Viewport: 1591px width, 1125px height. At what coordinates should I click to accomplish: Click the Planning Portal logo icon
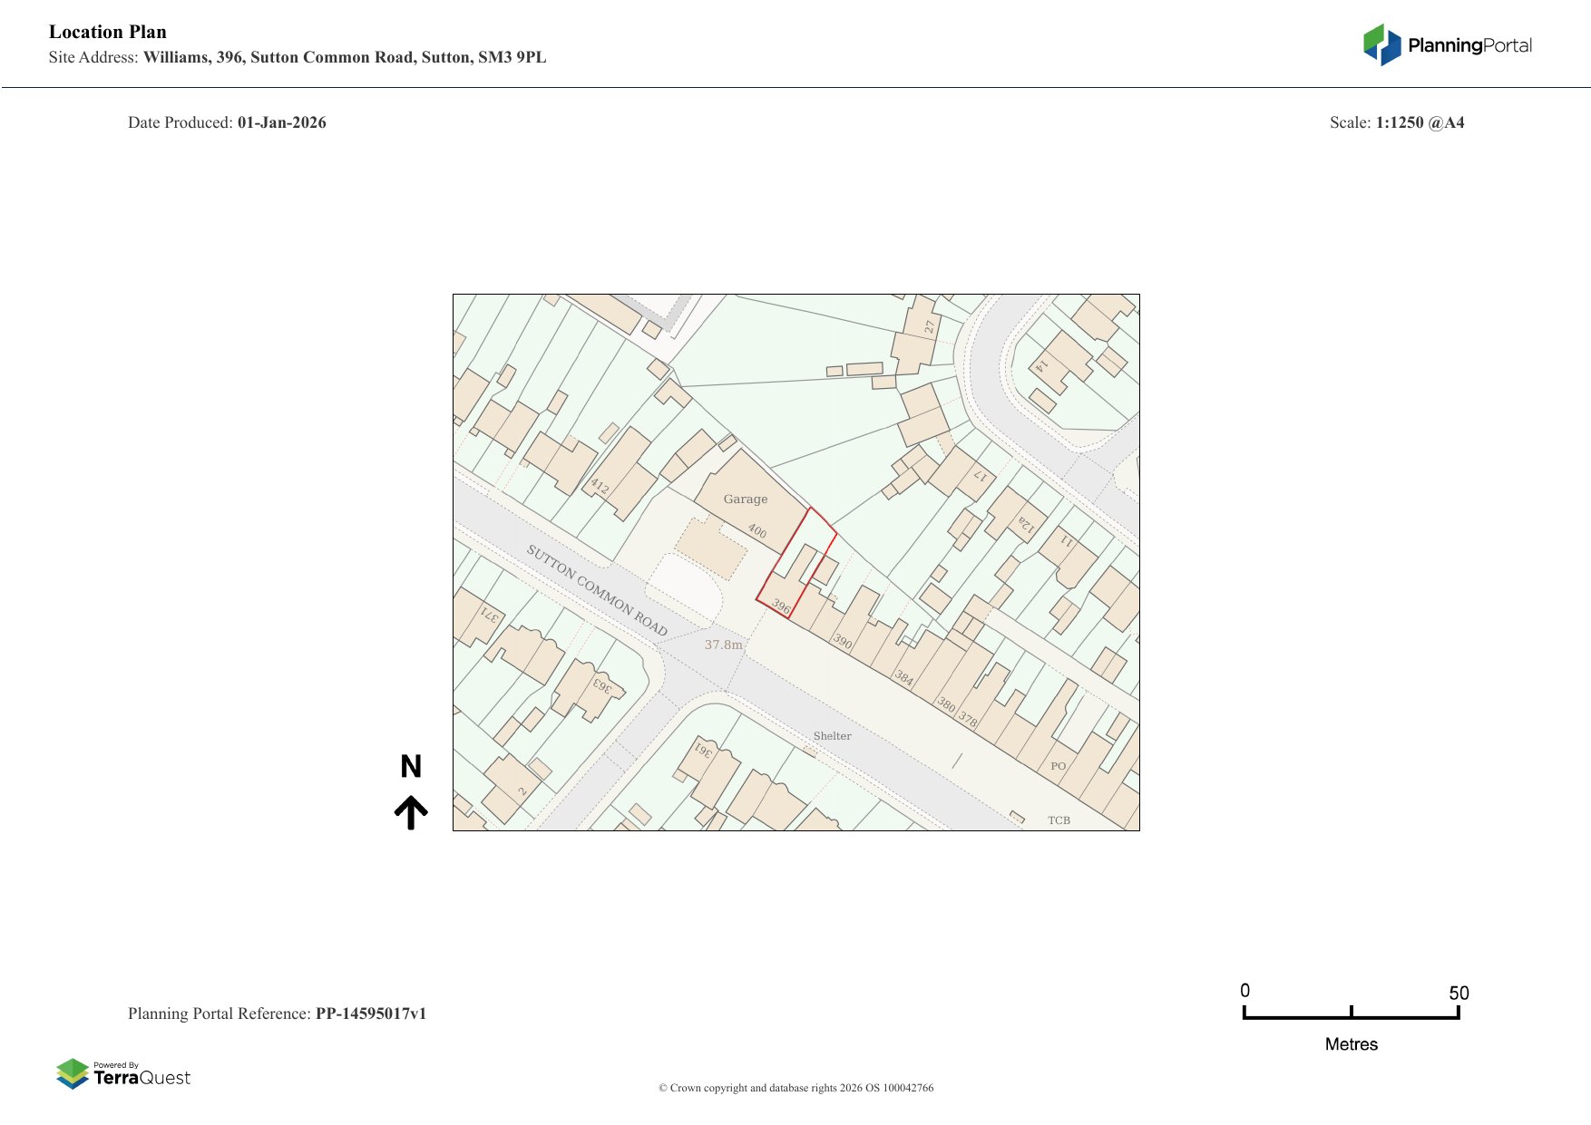[x=1381, y=44]
